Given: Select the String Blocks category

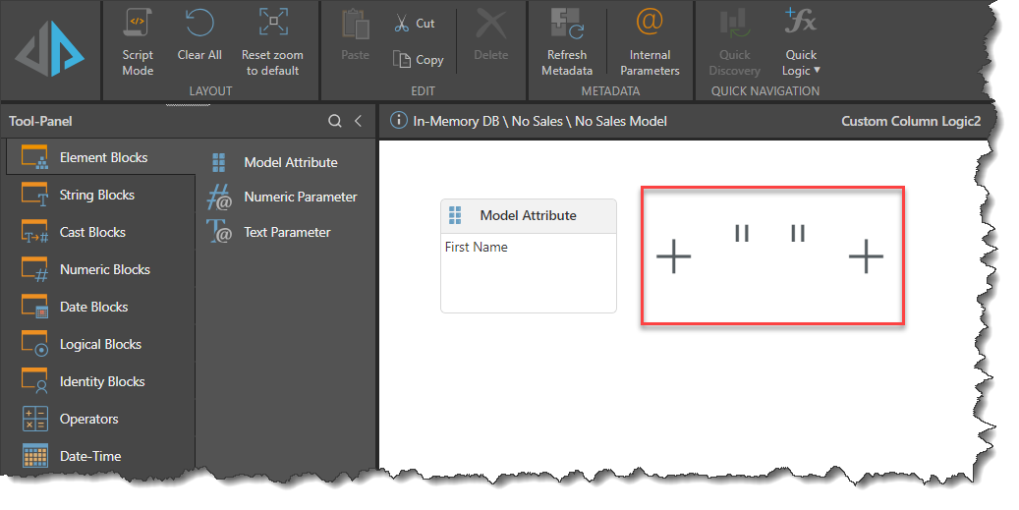Looking at the screenshot, I should click(x=96, y=195).
